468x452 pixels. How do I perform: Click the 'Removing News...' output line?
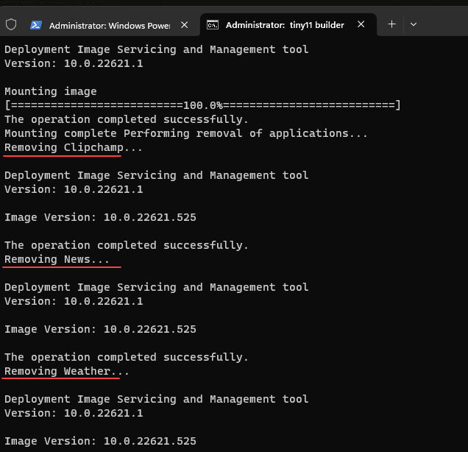point(57,259)
